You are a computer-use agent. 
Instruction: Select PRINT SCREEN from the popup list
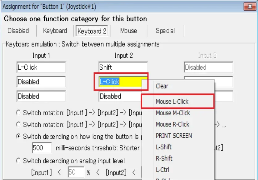click(178, 136)
